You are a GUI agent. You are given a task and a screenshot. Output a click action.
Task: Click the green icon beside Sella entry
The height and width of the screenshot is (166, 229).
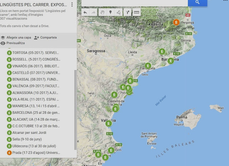tap(9, 139)
